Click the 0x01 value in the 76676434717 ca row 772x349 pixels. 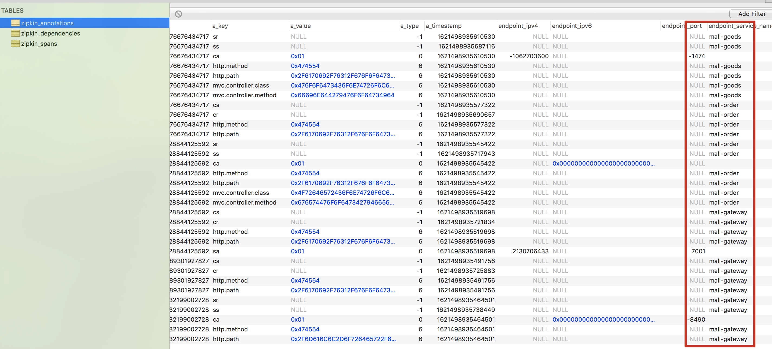point(298,56)
